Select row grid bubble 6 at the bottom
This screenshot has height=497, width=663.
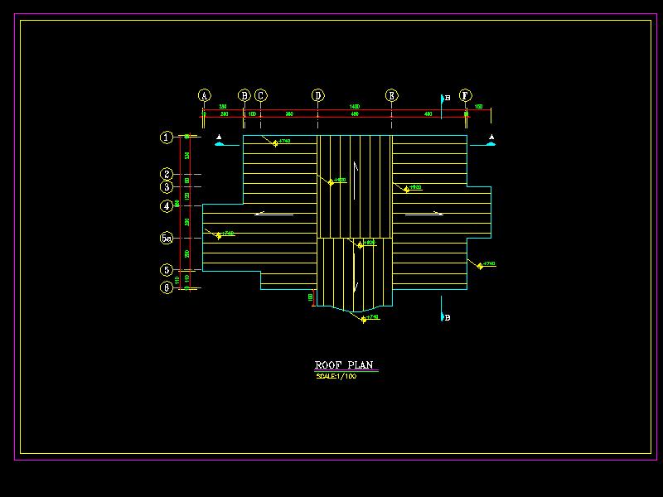coord(167,287)
